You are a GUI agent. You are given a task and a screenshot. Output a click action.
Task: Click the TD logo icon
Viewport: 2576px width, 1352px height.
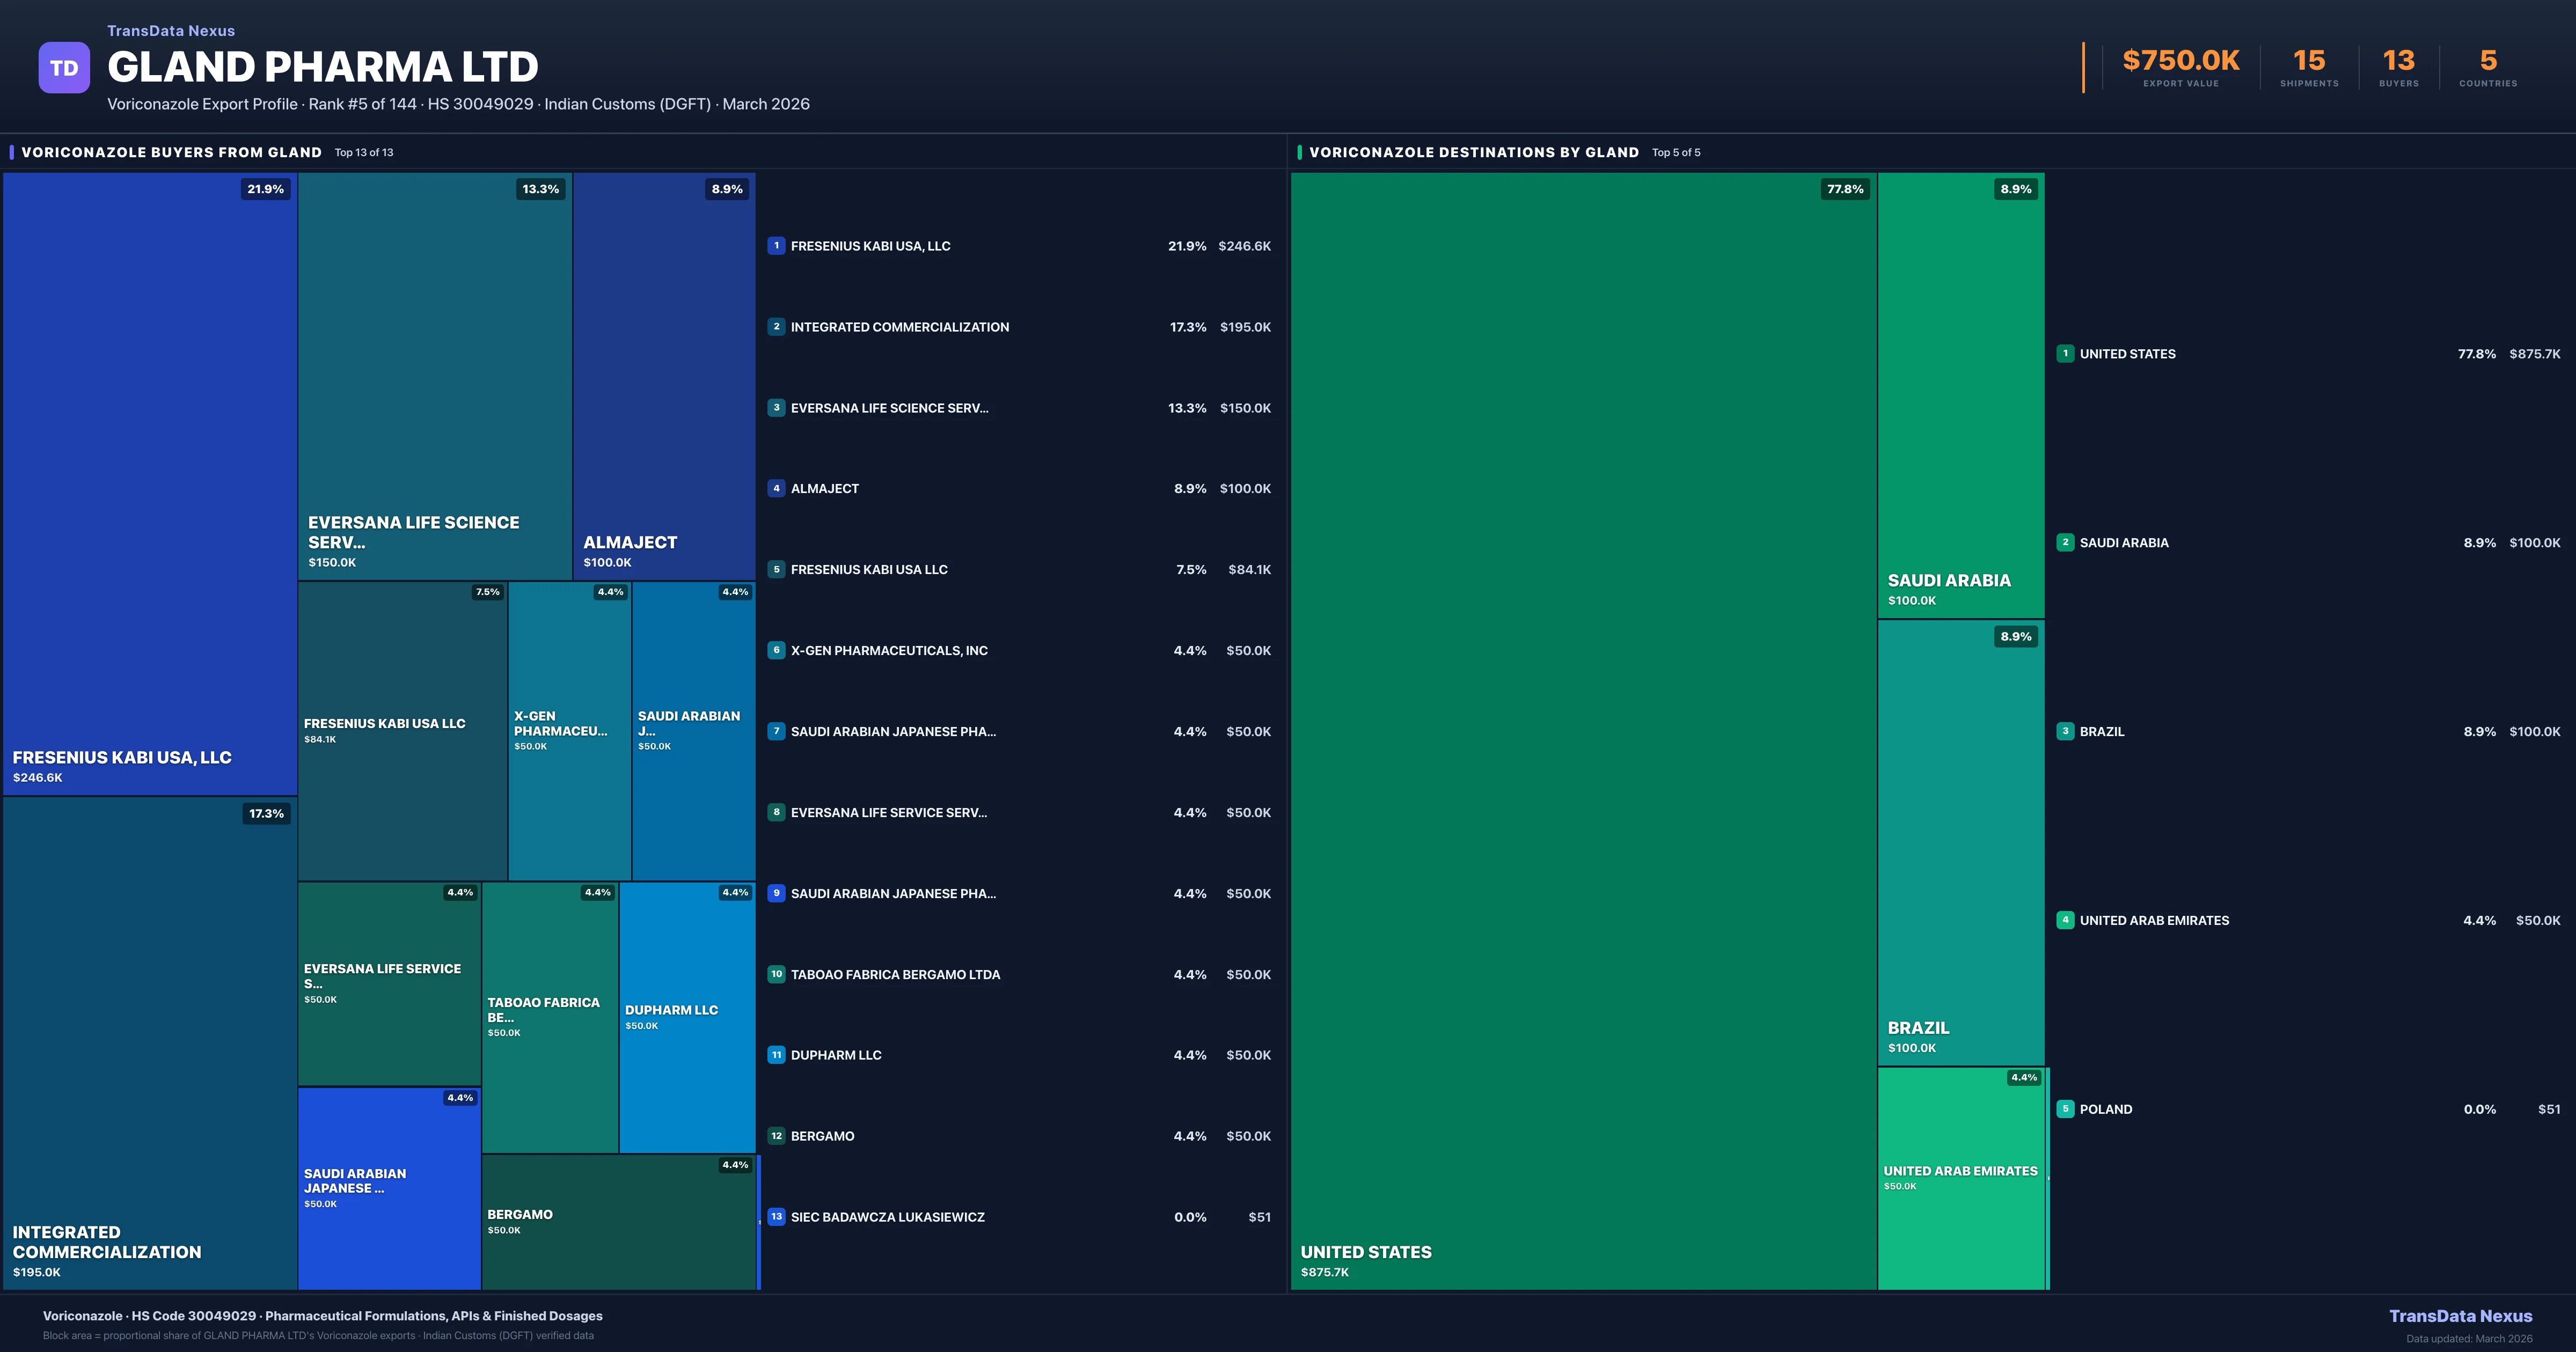click(x=64, y=68)
